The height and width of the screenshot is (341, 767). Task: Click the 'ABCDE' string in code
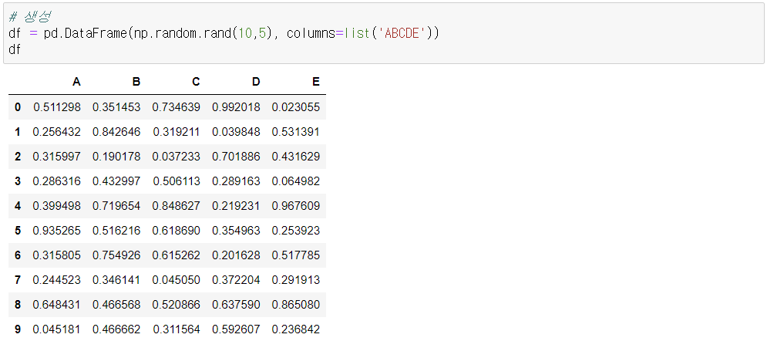coord(403,34)
